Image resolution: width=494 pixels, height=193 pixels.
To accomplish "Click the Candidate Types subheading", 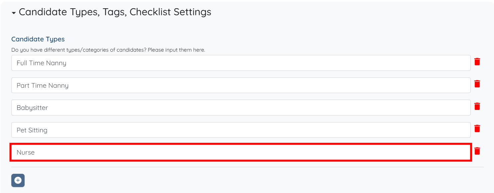I will click(38, 39).
